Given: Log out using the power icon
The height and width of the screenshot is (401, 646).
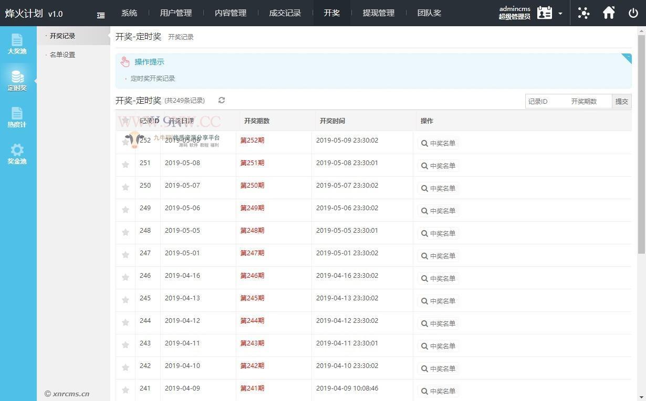Looking at the screenshot, I should click(633, 13).
